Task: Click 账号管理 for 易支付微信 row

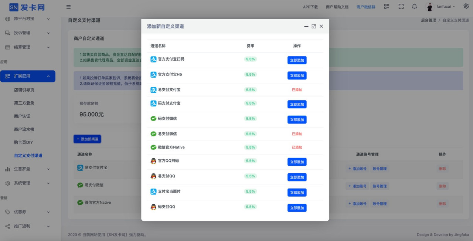Action: pyautogui.click(x=380, y=186)
